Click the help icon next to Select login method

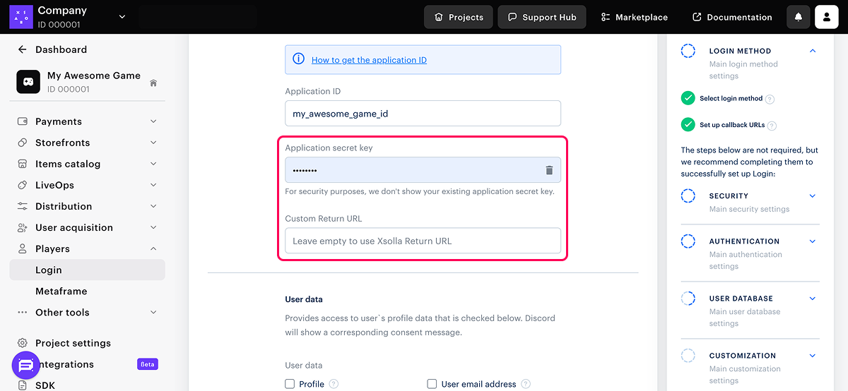pos(770,100)
